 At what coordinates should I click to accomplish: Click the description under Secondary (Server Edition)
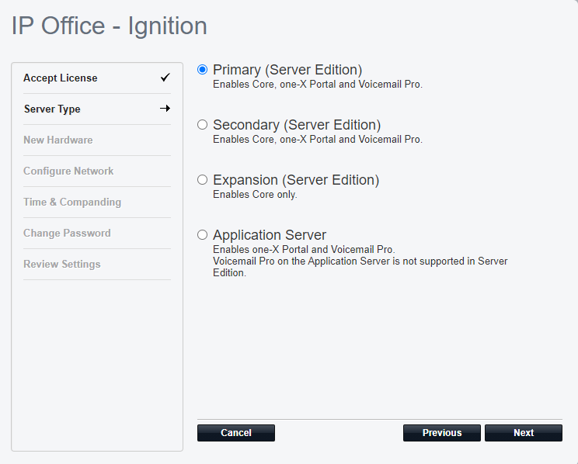click(318, 140)
